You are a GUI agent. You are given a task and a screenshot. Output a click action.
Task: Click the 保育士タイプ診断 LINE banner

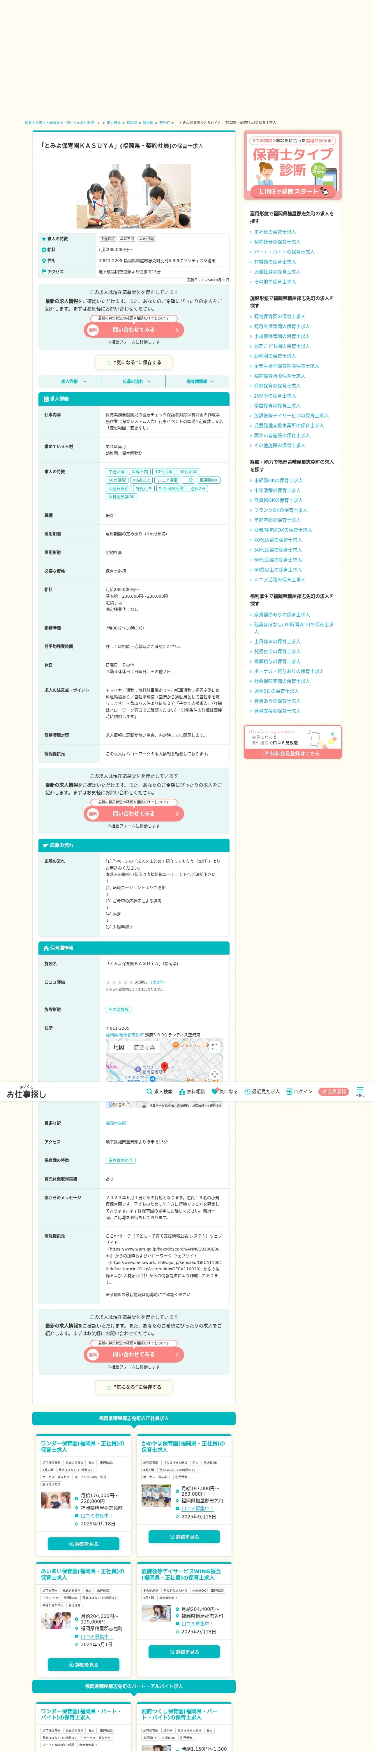pyautogui.click(x=292, y=165)
